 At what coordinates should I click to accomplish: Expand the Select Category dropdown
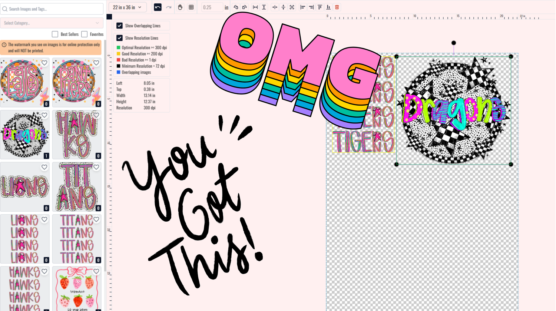pos(52,23)
